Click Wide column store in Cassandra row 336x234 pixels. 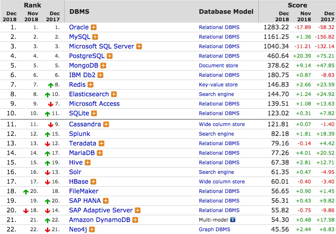[222, 124]
